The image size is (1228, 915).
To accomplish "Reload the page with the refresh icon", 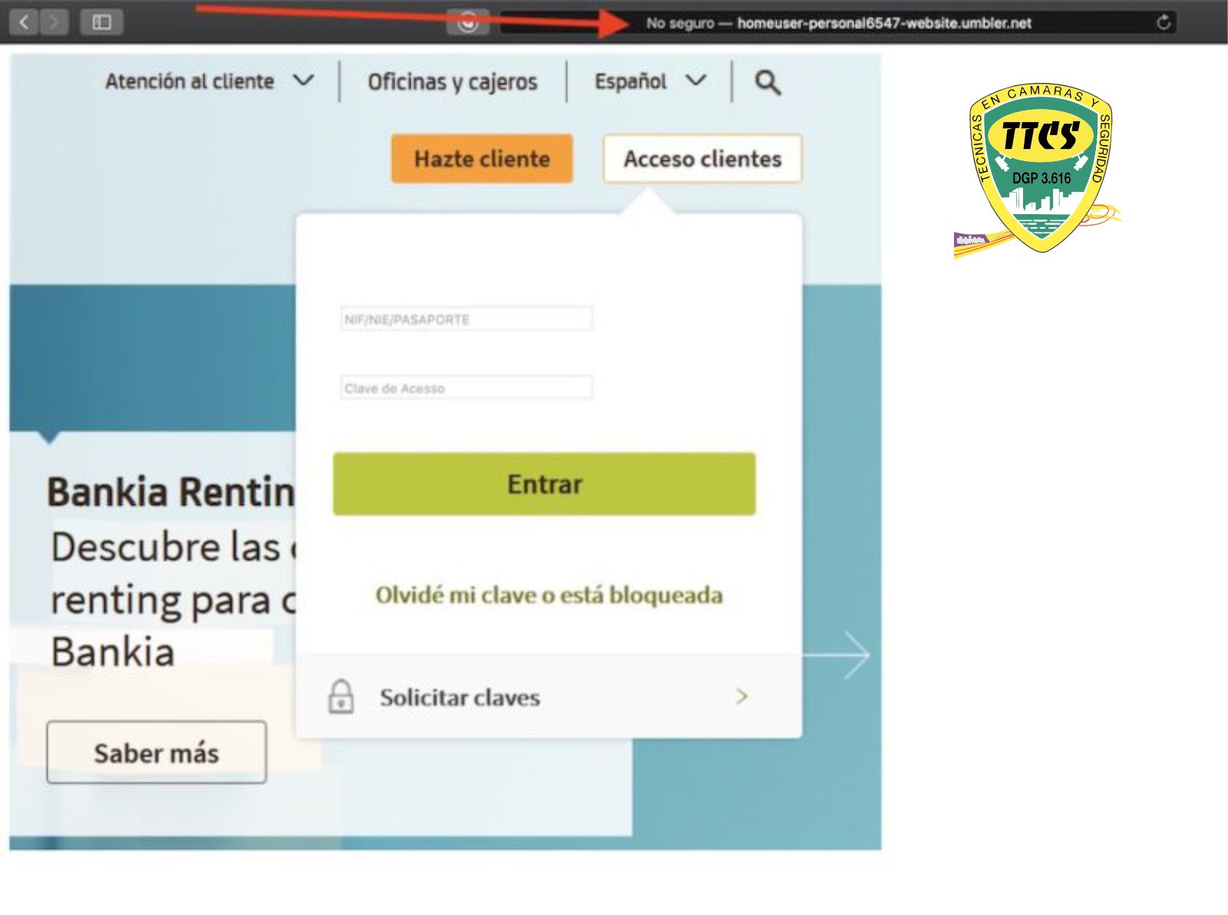I will [1163, 22].
